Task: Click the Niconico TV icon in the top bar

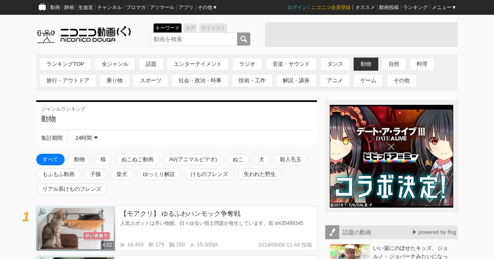Action: click(42, 7)
